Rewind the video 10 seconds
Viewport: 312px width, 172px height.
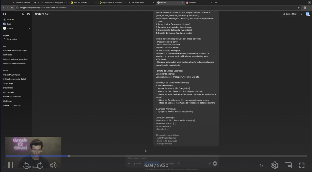point(27,165)
